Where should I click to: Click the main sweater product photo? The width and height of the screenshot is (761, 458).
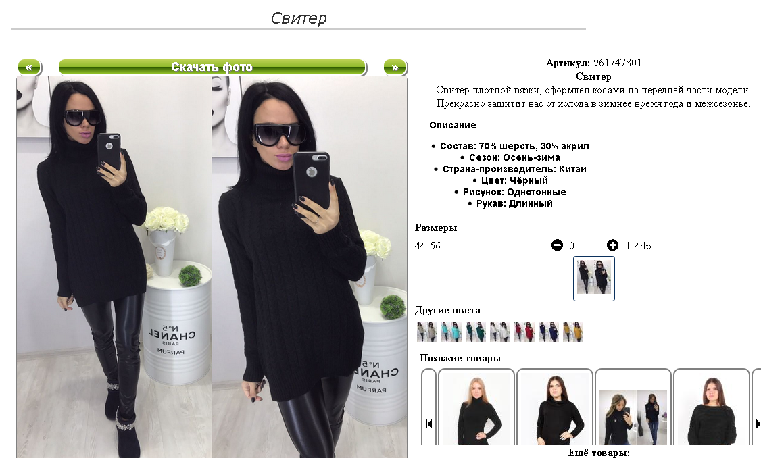coord(212,267)
